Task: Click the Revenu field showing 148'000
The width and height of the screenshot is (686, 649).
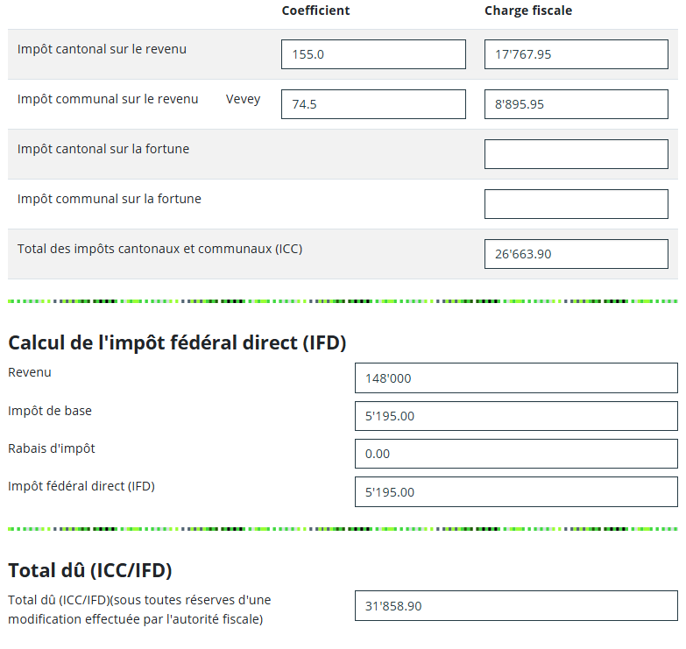Action: (516, 378)
